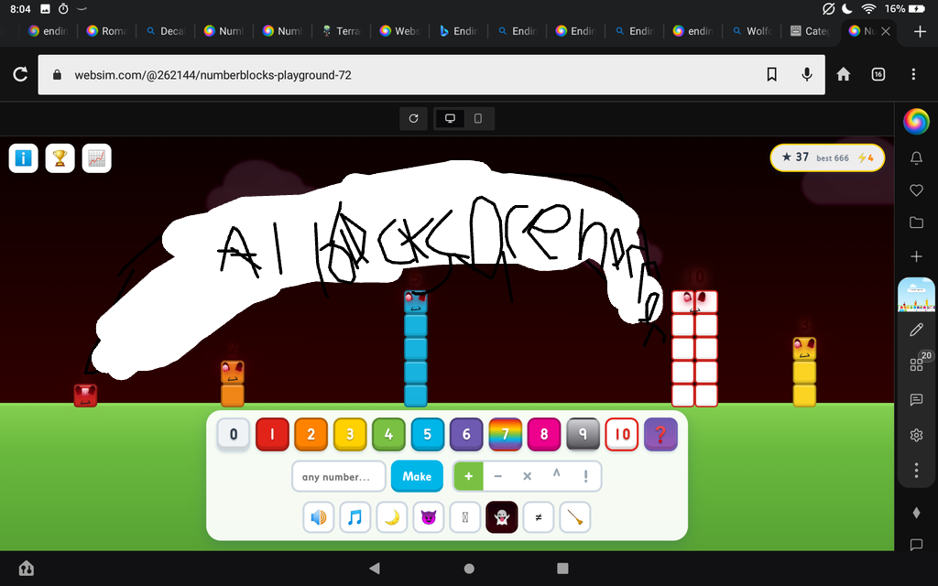The height and width of the screenshot is (586, 938).
Task: Click the white numberblock 10 character
Action: 694,349
